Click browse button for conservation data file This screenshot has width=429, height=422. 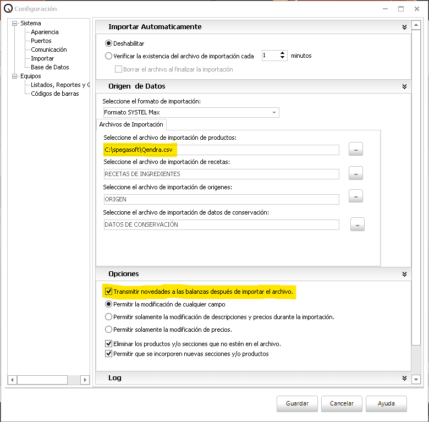[x=358, y=224]
